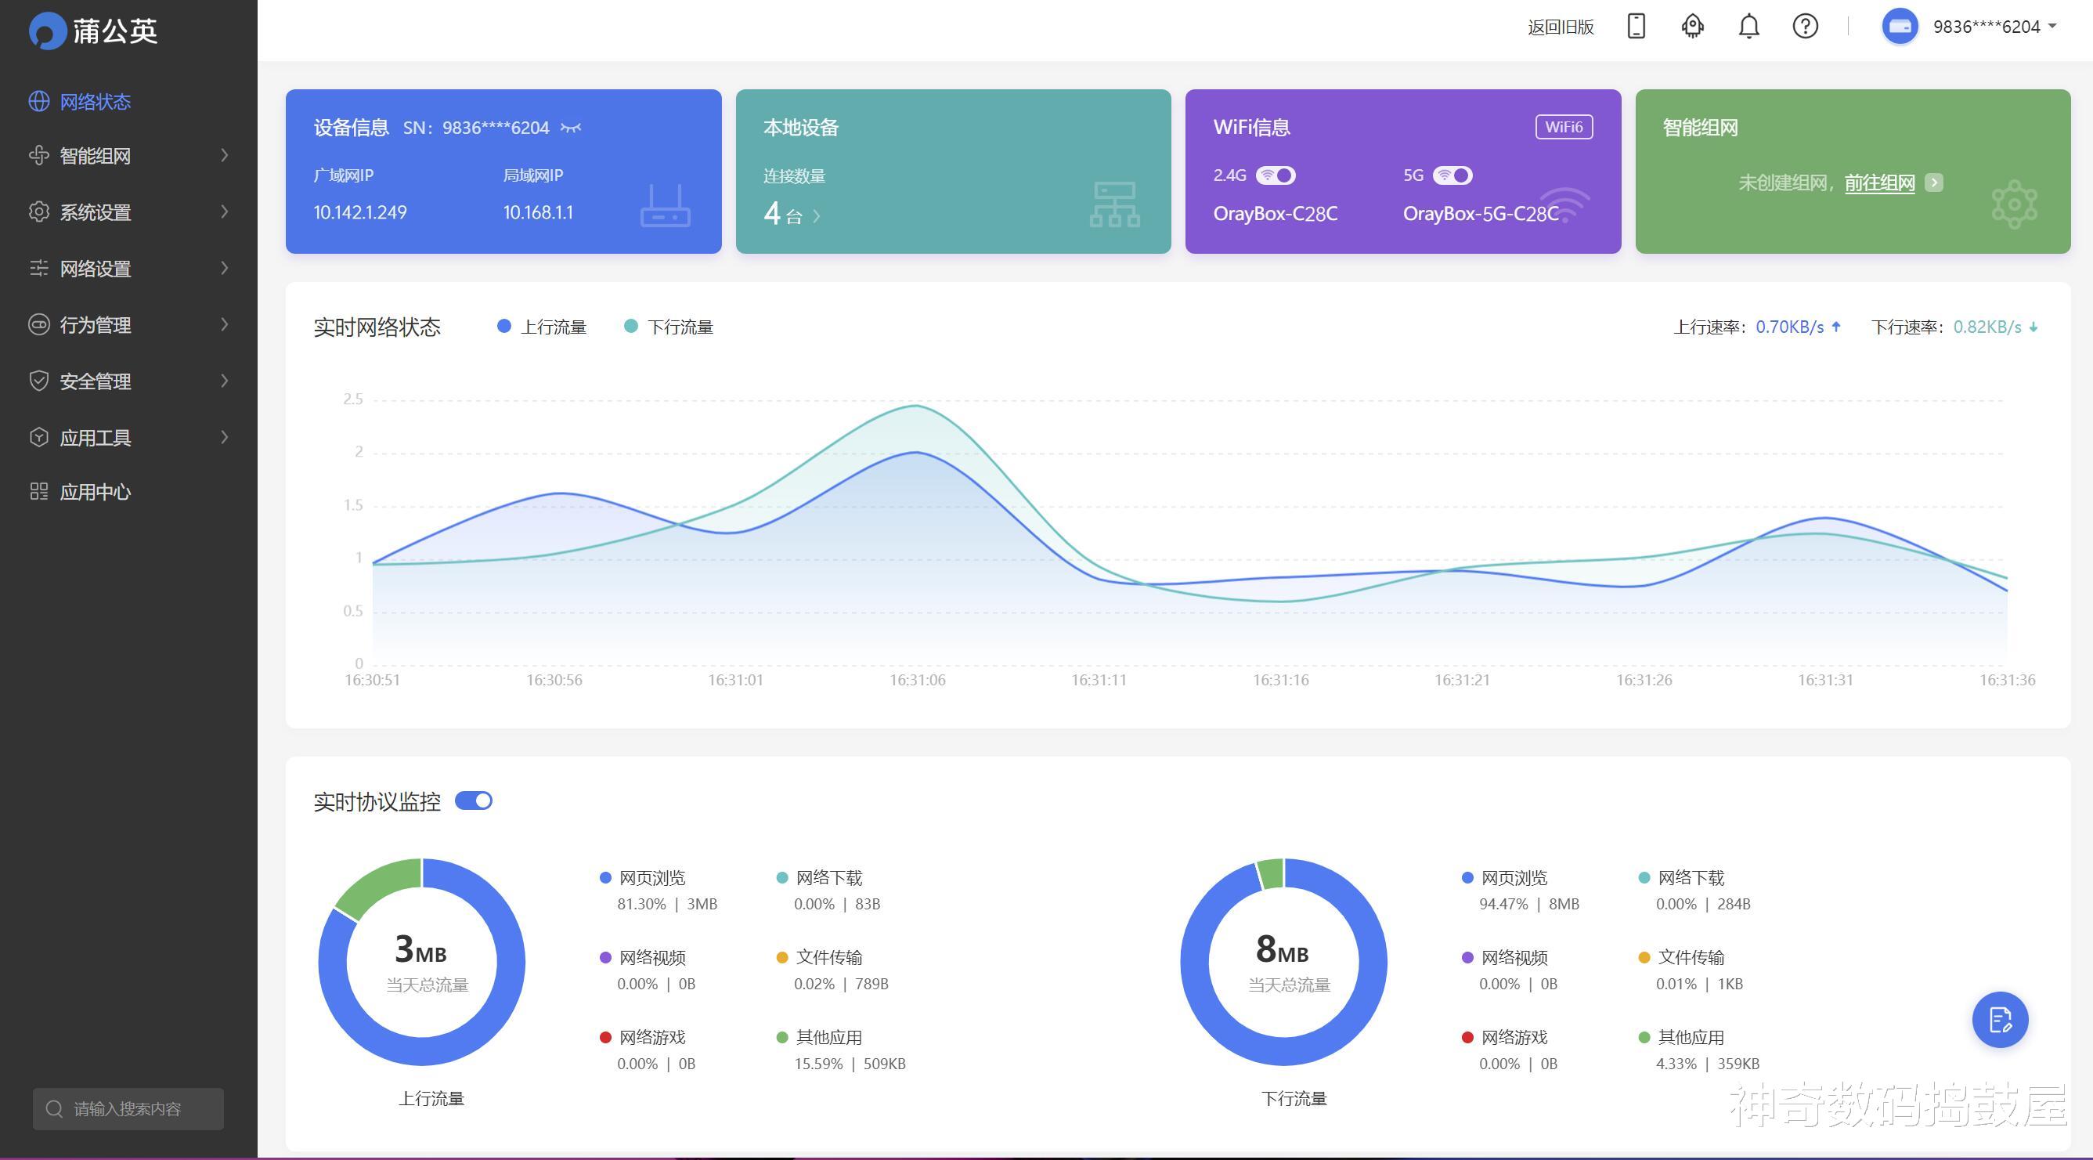The width and height of the screenshot is (2093, 1160).
Task: Toggle the 2.4G WiFi switch
Action: (x=1276, y=175)
